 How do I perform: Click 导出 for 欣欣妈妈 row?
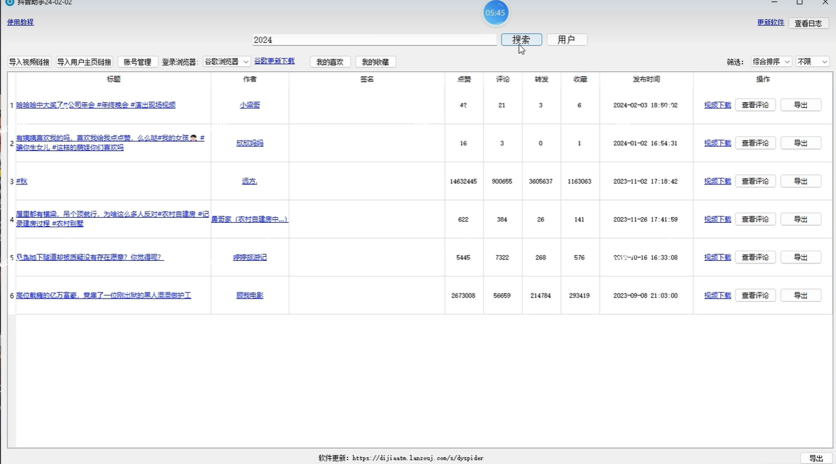click(x=801, y=143)
